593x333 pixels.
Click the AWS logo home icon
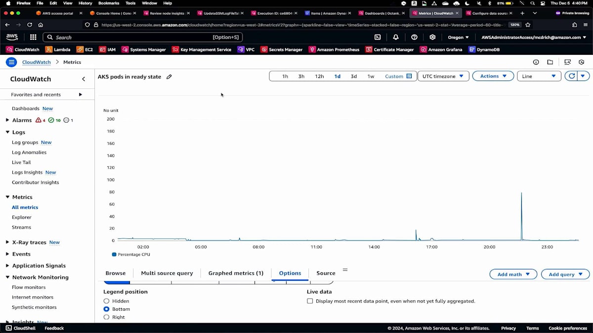(x=12, y=37)
